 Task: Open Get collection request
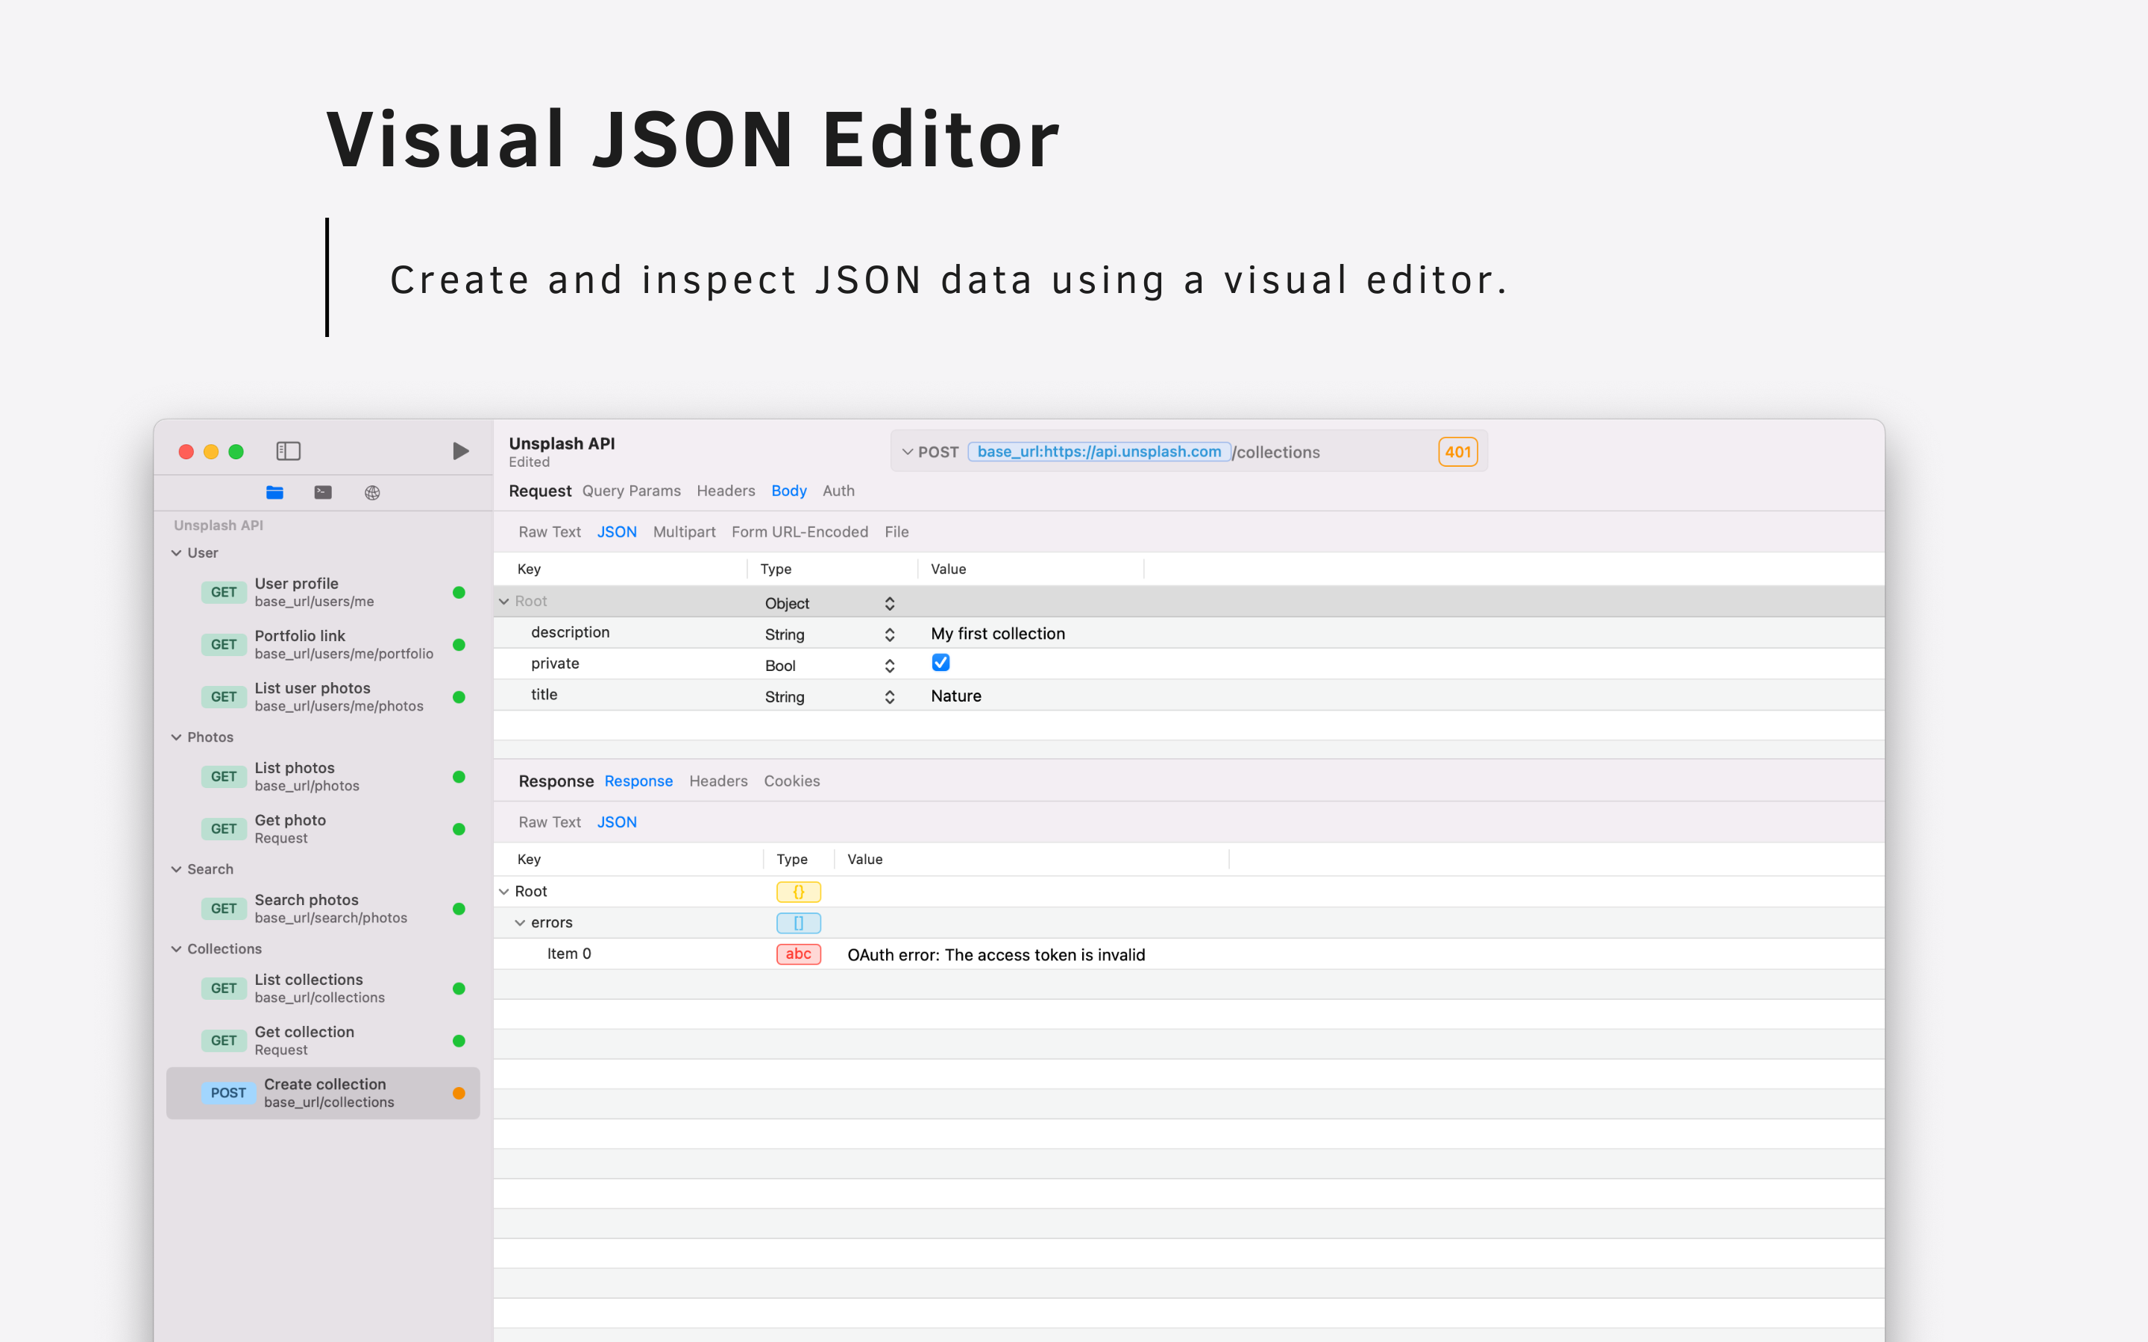[x=323, y=1040]
